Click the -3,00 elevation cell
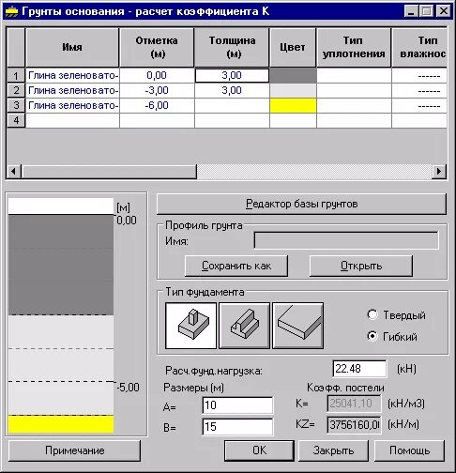Screen dimensions: 456x473 tap(157, 90)
